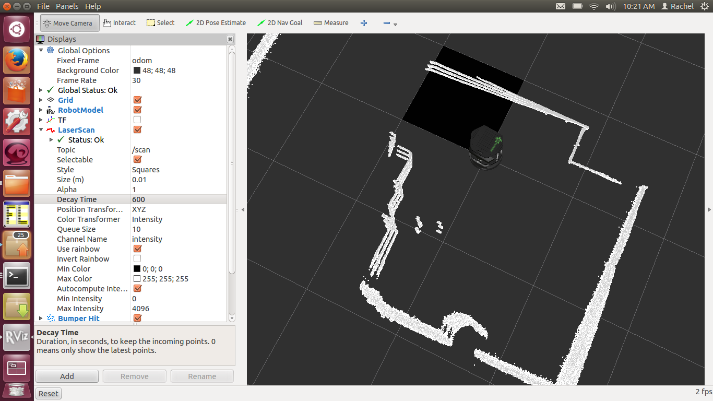The width and height of the screenshot is (713, 401).
Task: Click the Add display button
Action: click(67, 376)
